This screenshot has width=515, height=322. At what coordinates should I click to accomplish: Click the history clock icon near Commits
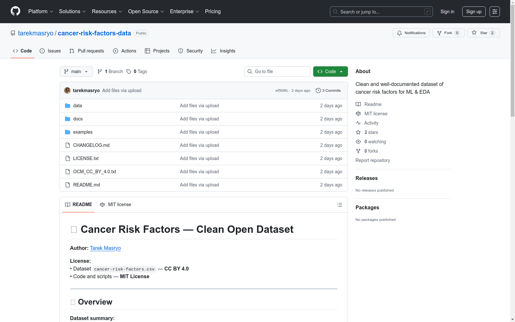(x=318, y=90)
